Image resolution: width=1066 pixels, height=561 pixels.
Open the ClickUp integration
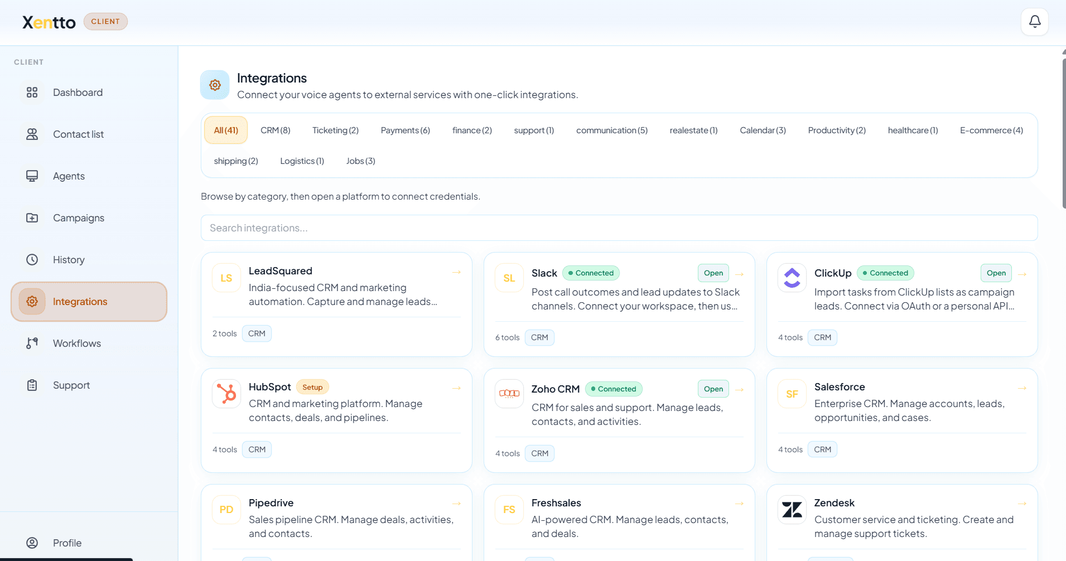[x=996, y=273]
